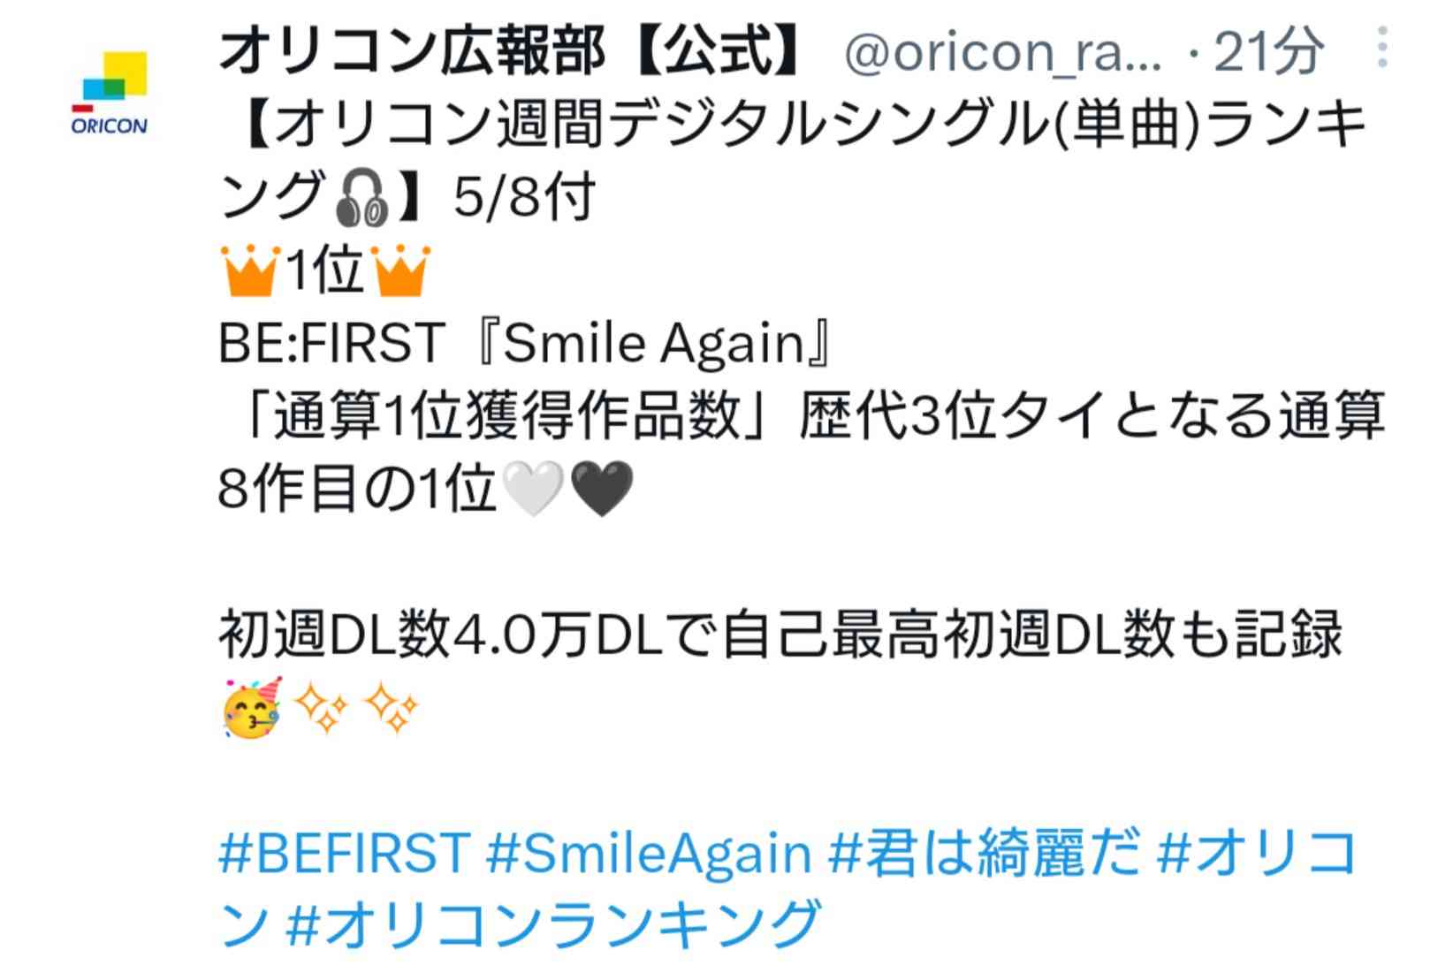
Task: Click the black heart emoji
Action: (603, 489)
